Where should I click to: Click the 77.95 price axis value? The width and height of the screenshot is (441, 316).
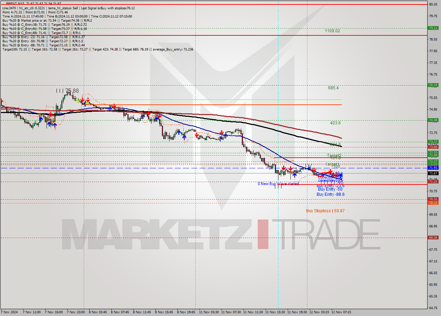[x=433, y=51]
